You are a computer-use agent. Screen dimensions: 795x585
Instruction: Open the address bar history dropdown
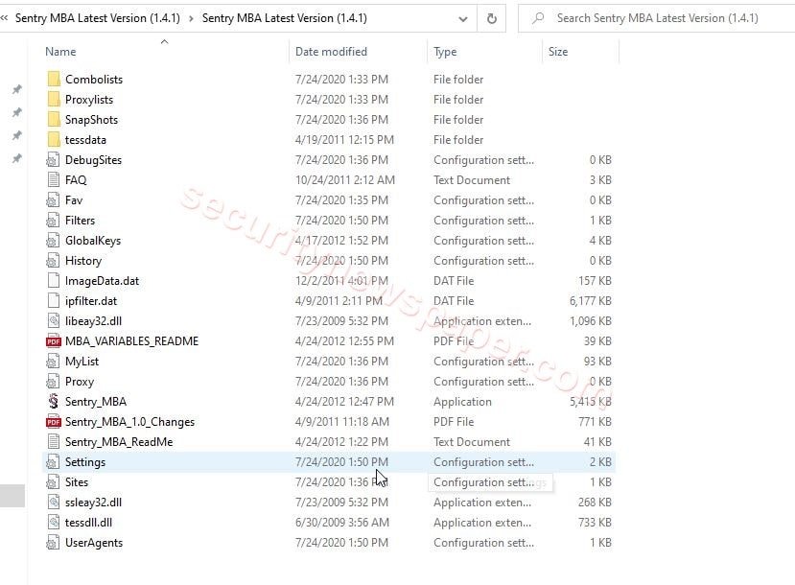tap(462, 19)
